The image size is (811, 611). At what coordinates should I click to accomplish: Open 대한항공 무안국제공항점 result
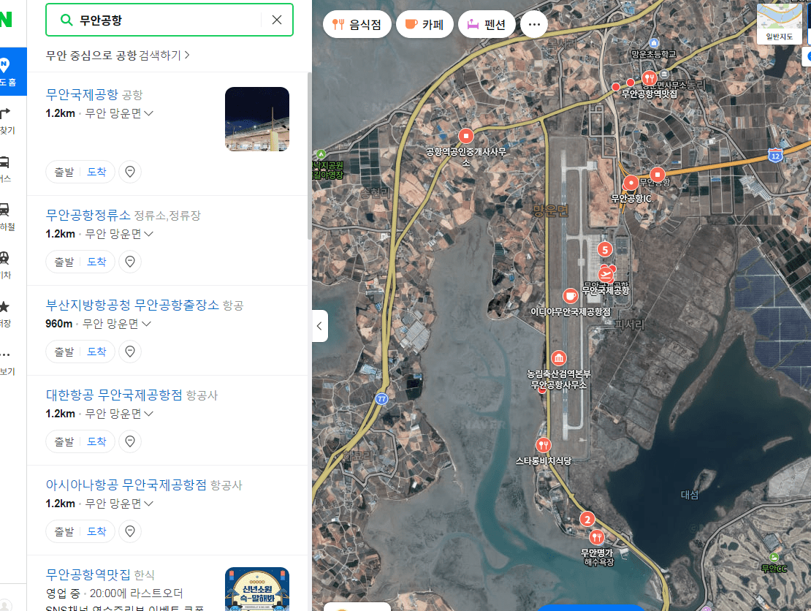114,395
